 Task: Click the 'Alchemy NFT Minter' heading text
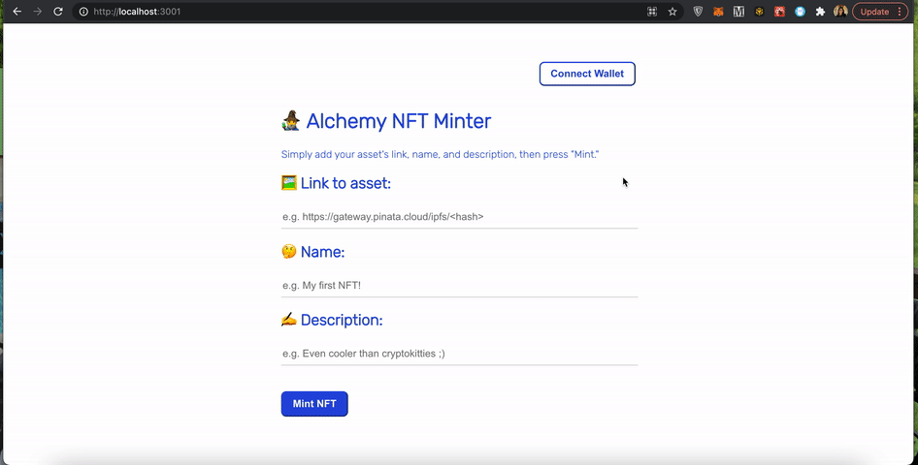[399, 121]
